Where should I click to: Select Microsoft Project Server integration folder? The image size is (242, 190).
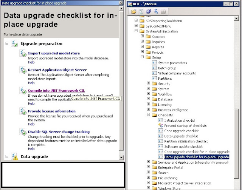click(x=185, y=183)
